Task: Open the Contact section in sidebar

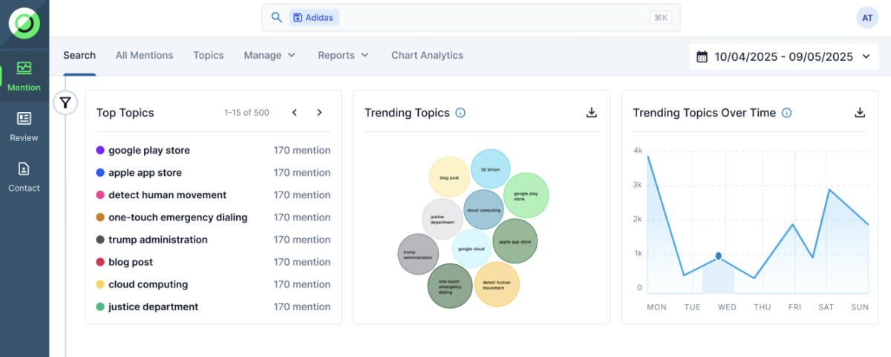Action: coord(25,177)
